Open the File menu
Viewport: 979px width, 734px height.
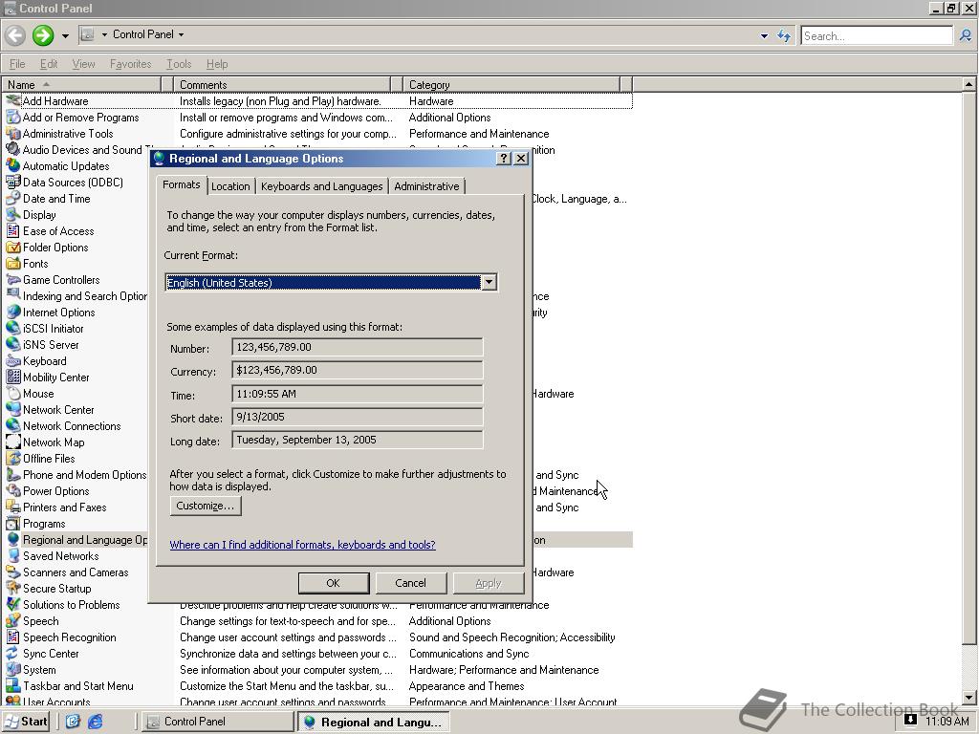17,64
